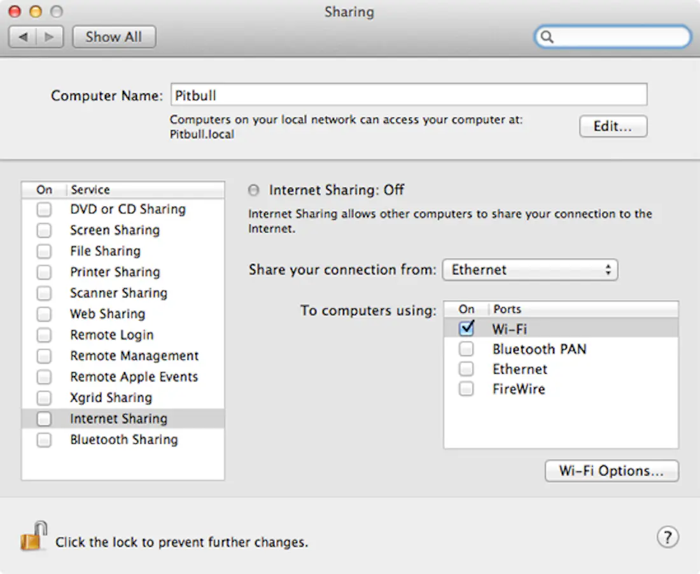This screenshot has width=700, height=574.
Task: Click the magnifier icon in the search field
Action: point(549,37)
